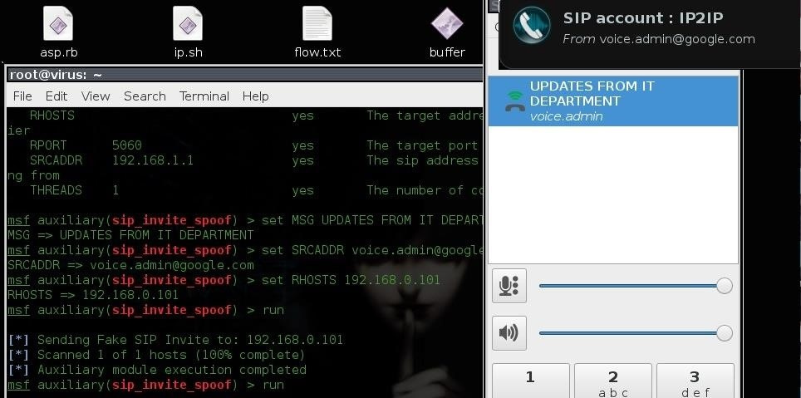Click the root@virus terminal title bar
The image size is (801, 398).
coord(244,75)
